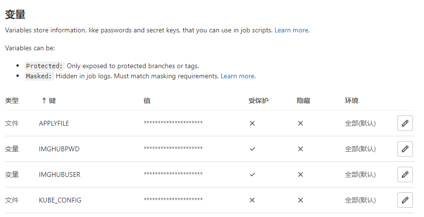Click the protected checkmark for IMGHUBPWD
Screen dimensions: 424x217
pyautogui.click(x=252, y=149)
